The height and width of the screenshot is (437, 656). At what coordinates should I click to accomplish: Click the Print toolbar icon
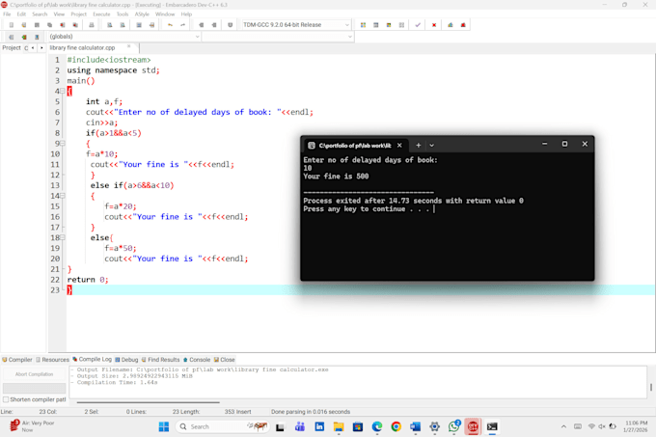tap(92, 25)
